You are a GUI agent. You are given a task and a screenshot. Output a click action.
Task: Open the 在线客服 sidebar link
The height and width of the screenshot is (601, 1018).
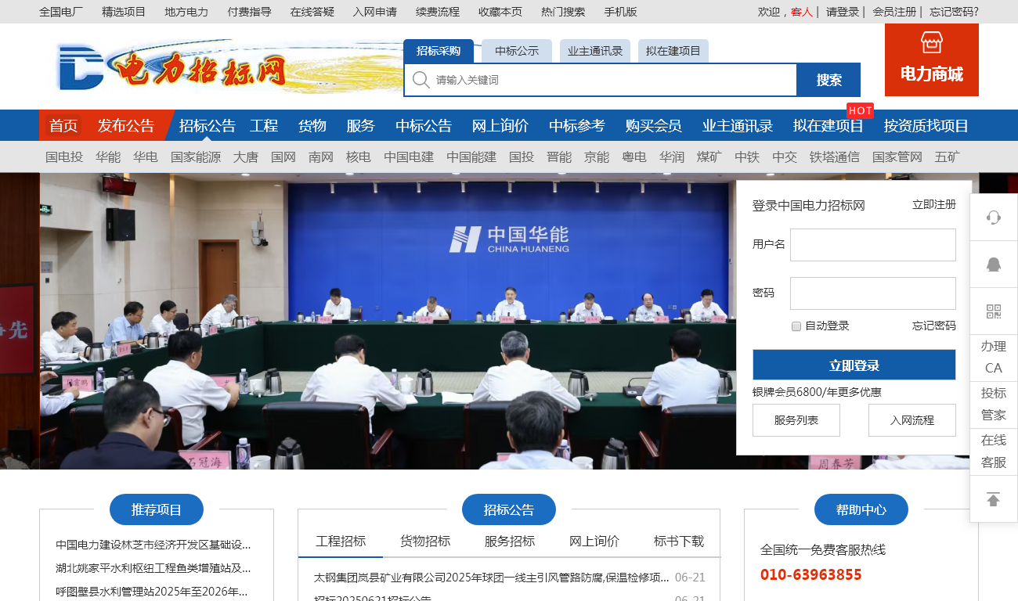[x=994, y=452]
